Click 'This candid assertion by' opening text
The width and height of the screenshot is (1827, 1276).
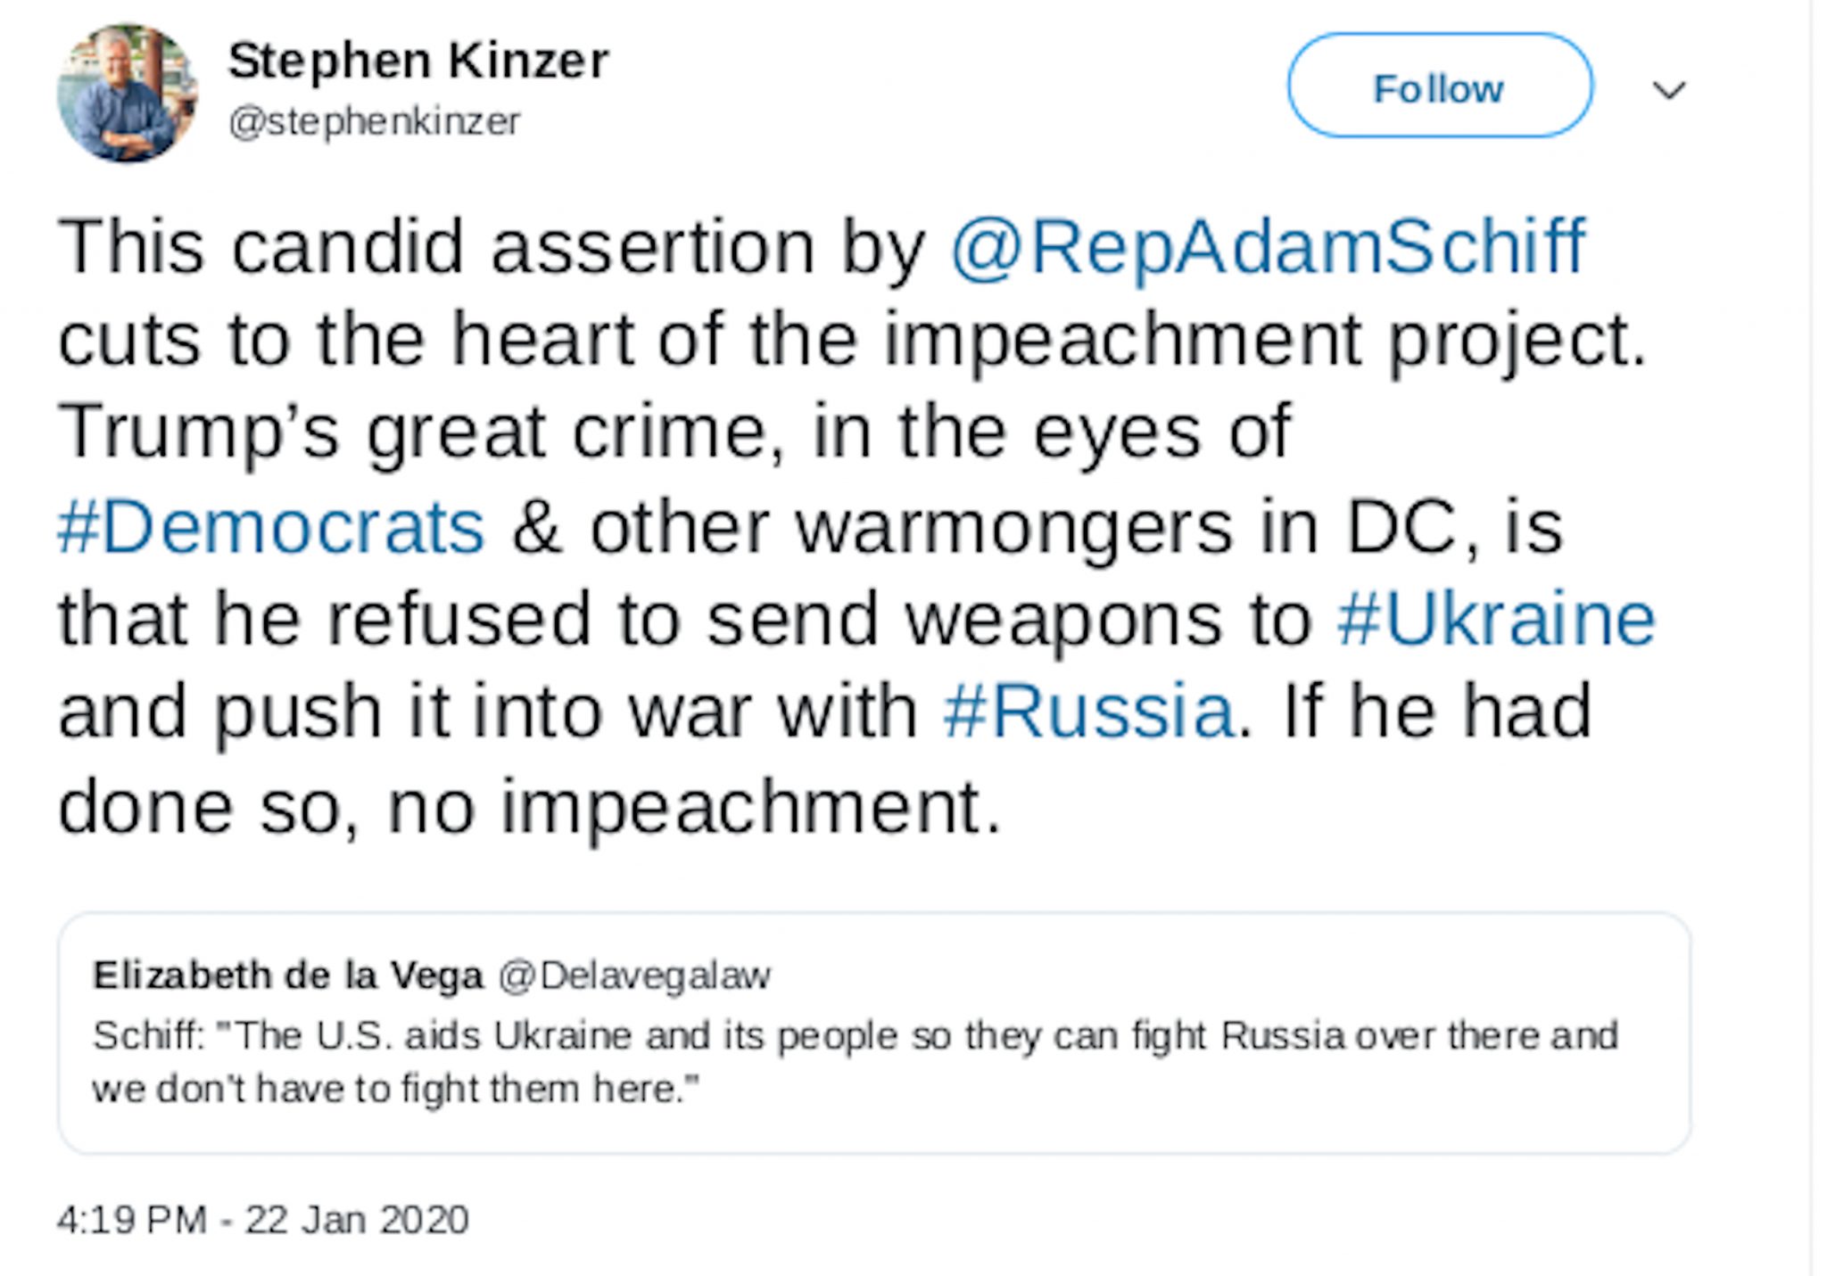point(491,247)
